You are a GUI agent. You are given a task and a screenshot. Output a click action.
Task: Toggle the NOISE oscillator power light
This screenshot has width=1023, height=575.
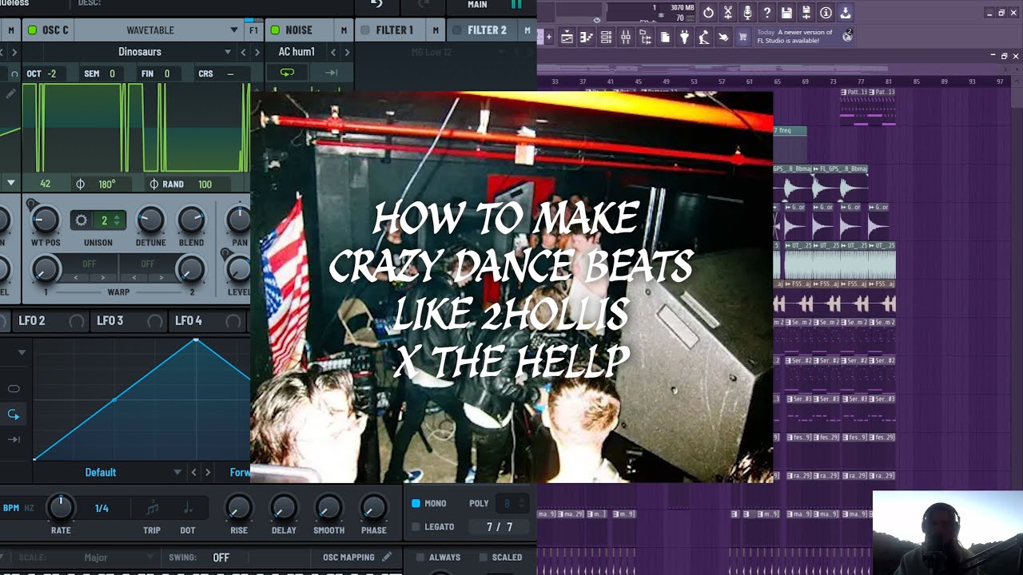[x=275, y=30]
